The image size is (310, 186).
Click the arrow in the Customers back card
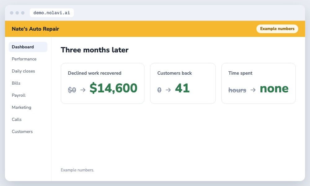pyautogui.click(x=168, y=90)
